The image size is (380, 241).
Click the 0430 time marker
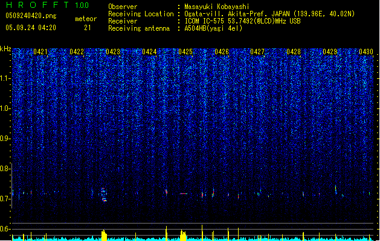(366, 52)
